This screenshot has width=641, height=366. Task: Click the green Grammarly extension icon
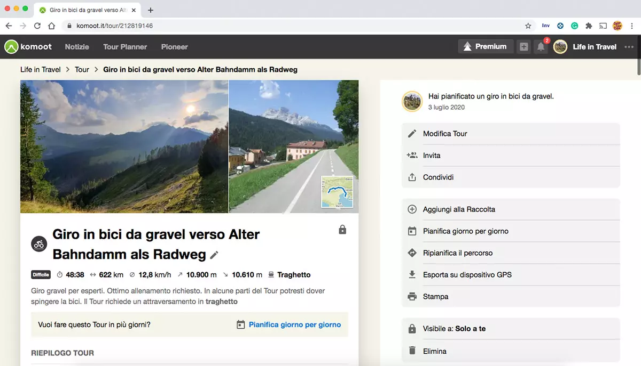tap(575, 26)
